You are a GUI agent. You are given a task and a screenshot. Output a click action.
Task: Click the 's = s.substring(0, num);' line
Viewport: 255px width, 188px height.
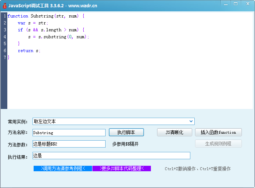[58, 37]
